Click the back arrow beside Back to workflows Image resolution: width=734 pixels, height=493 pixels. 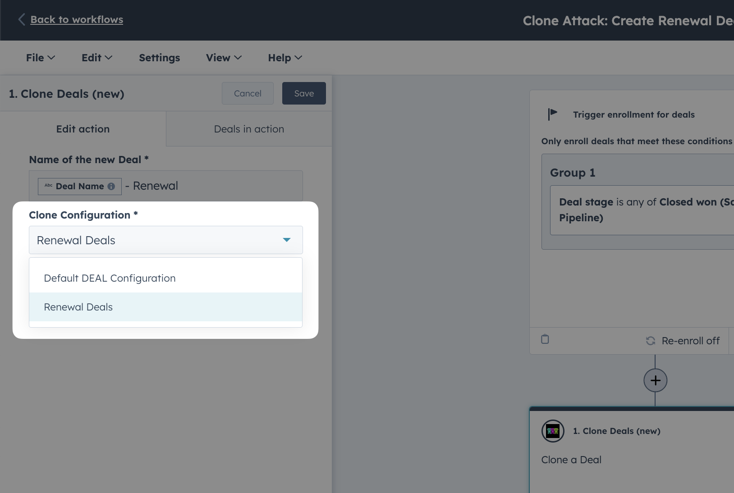coord(21,19)
